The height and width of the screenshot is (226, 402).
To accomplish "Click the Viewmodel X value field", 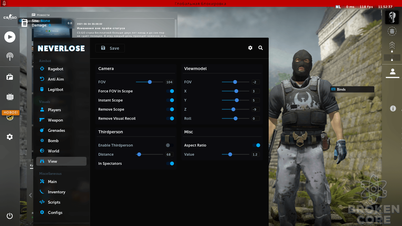I will [255, 91].
